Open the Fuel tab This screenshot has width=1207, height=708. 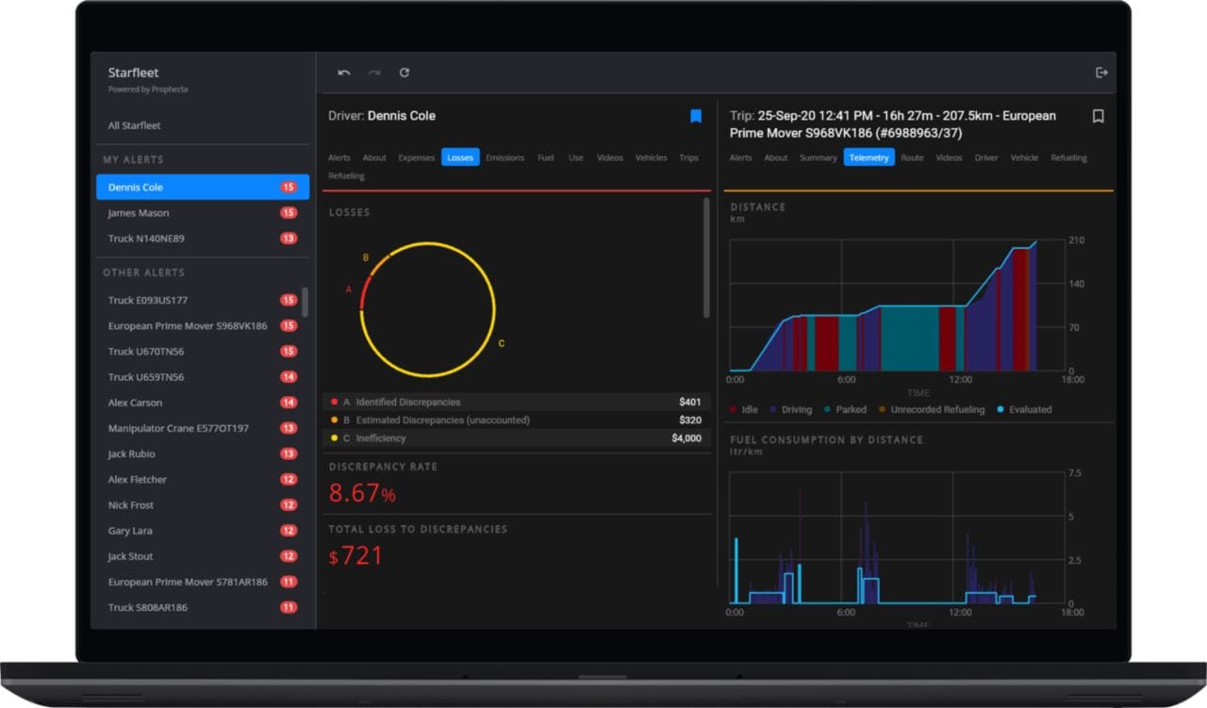pyautogui.click(x=545, y=157)
